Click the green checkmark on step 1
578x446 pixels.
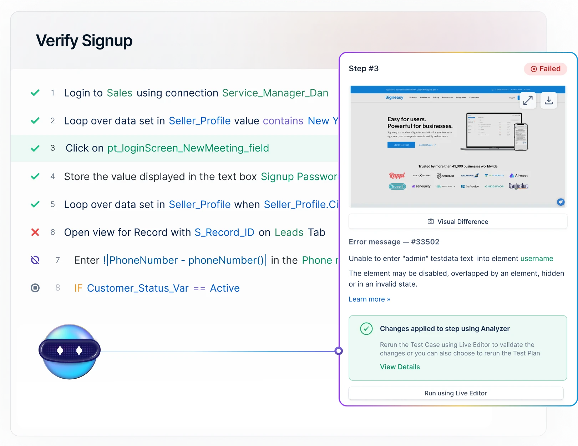click(x=35, y=93)
